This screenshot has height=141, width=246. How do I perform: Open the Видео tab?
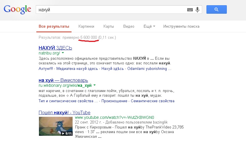click(x=129, y=26)
